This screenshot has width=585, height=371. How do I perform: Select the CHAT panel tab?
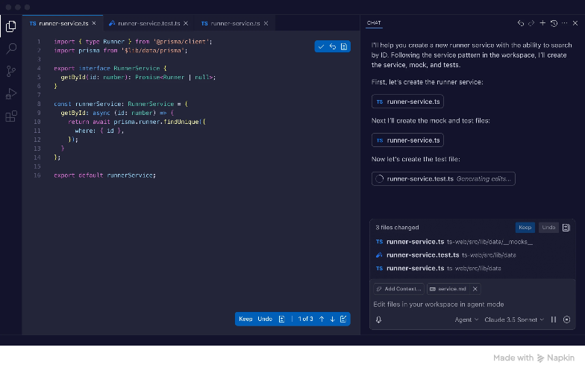[x=374, y=23]
